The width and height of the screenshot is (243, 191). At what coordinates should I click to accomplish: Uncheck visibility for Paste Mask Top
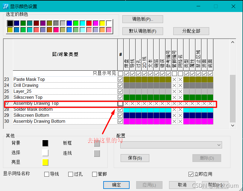120,79
